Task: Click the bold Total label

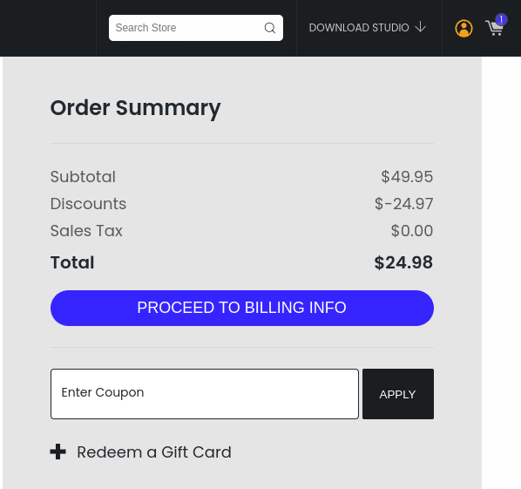Action: (72, 262)
